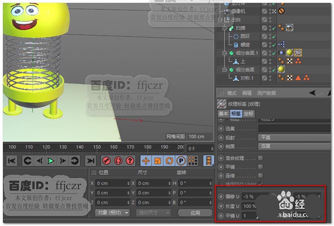Select the 对称.1 object row

tap(247, 78)
